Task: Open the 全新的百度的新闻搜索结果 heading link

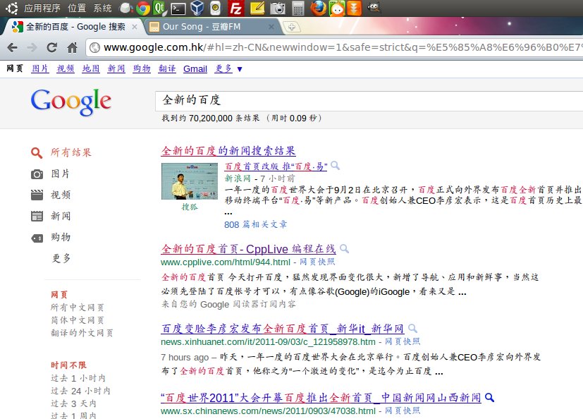Action: (228, 151)
